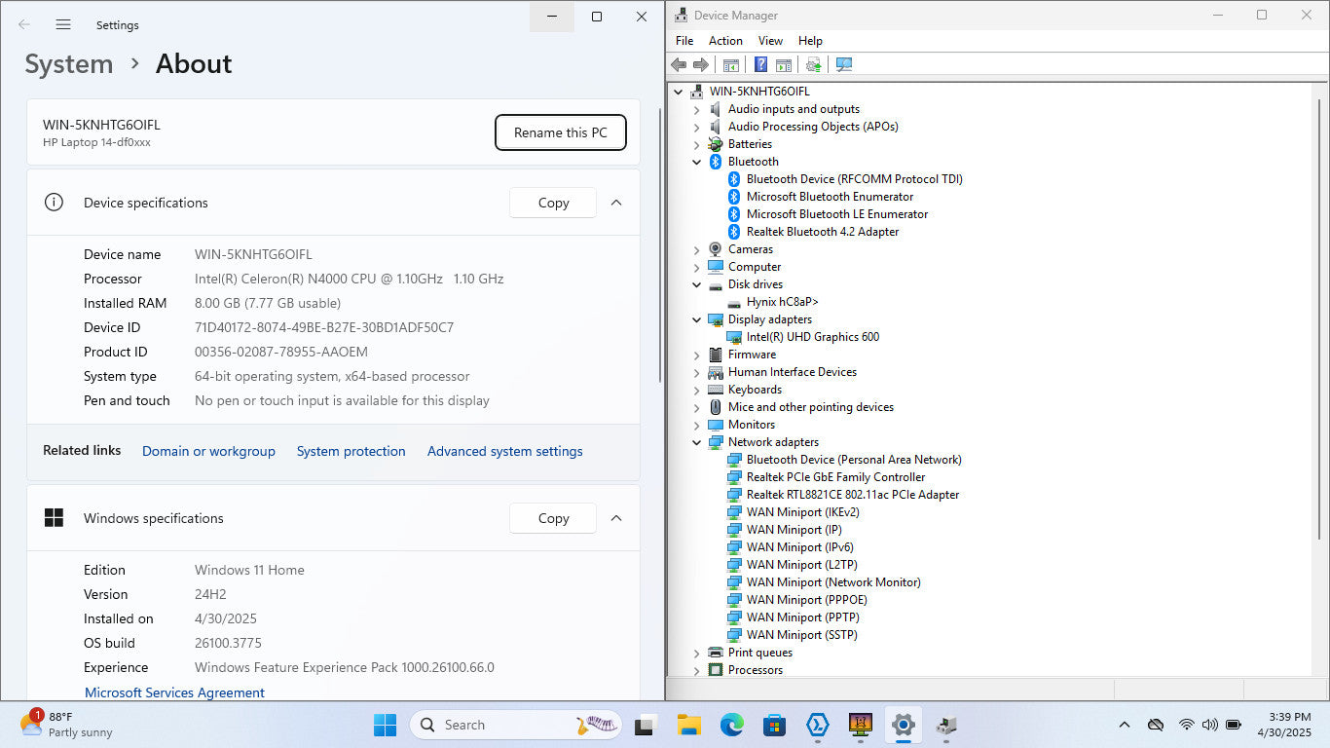The width and height of the screenshot is (1330, 748).
Task: Open File Explorer from the taskbar
Action: point(688,725)
